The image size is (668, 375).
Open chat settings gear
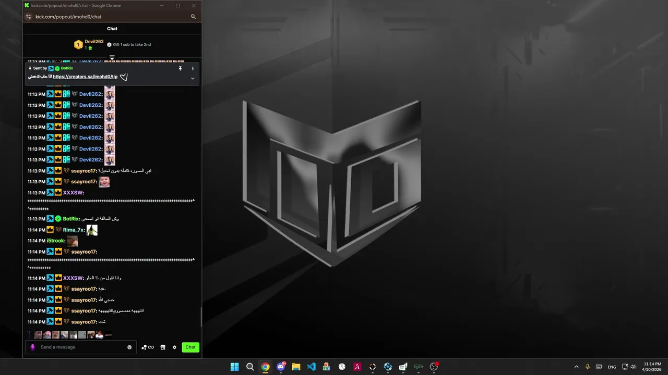click(x=174, y=347)
